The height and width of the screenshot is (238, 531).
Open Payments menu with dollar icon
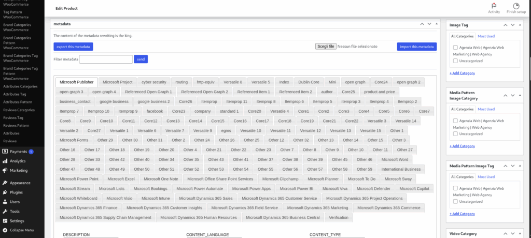pos(5,152)
